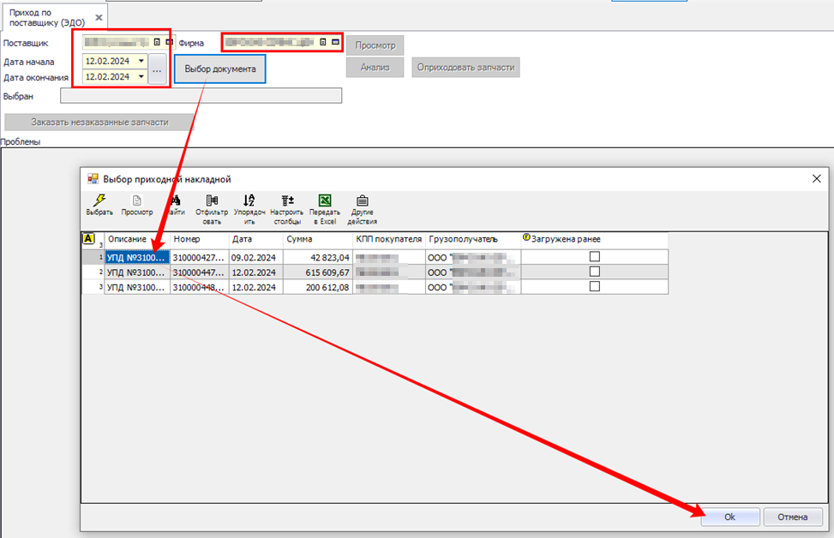
Task: Expand the Дата окончания date dropdown
Action: [x=140, y=76]
